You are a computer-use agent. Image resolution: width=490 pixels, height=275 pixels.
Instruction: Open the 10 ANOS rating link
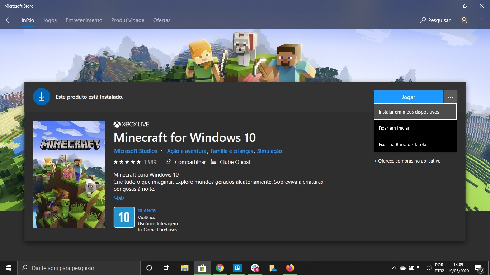click(x=147, y=211)
